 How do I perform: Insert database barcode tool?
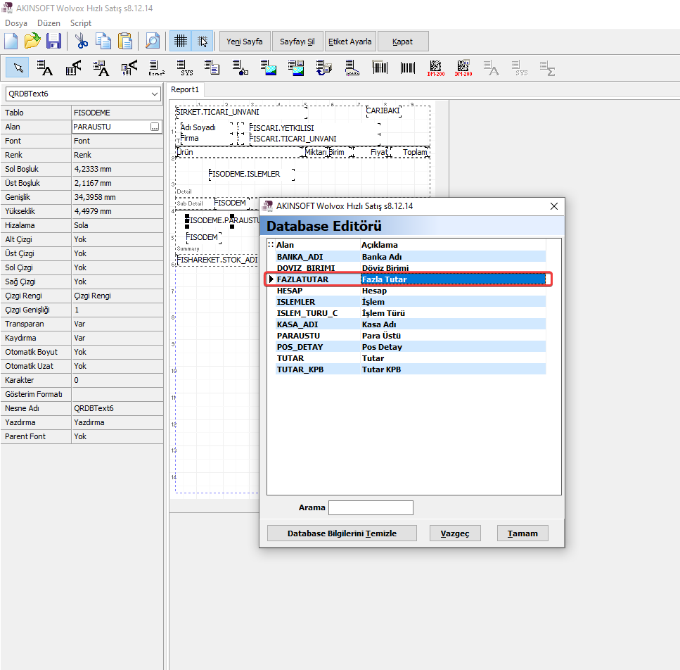click(x=380, y=68)
